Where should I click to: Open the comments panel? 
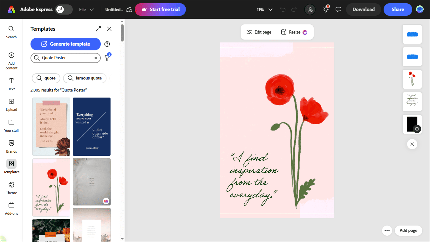point(338,10)
